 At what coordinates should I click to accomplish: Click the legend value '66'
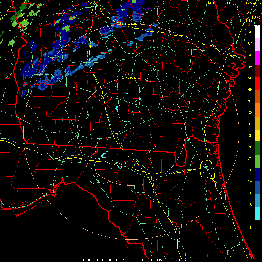pyautogui.click(x=250, y=32)
